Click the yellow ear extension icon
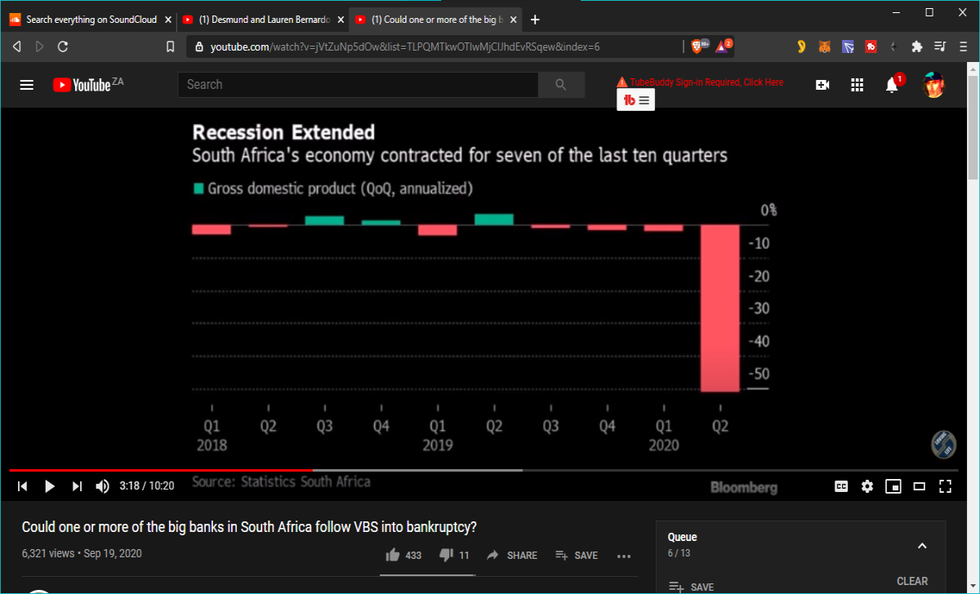Image resolution: width=980 pixels, height=594 pixels. 802,47
